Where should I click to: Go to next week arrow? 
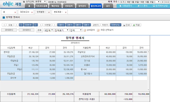pyautogui.click(x=35, y=25)
